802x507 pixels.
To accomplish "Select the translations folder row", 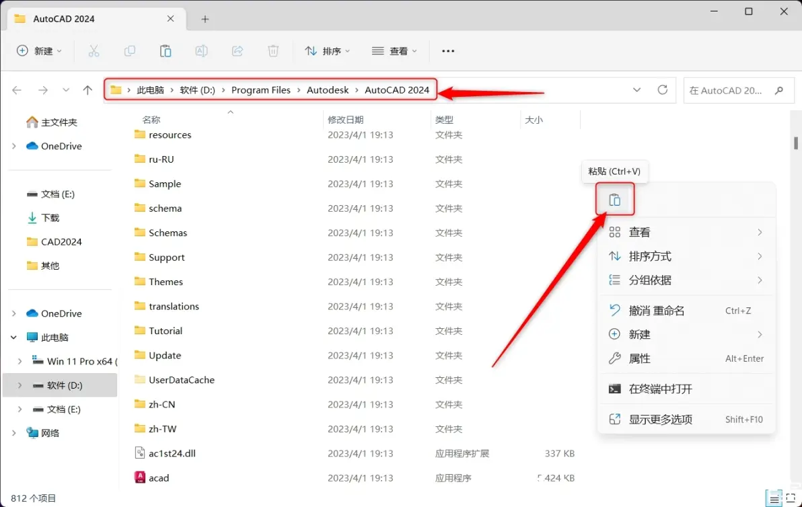I will (x=353, y=306).
